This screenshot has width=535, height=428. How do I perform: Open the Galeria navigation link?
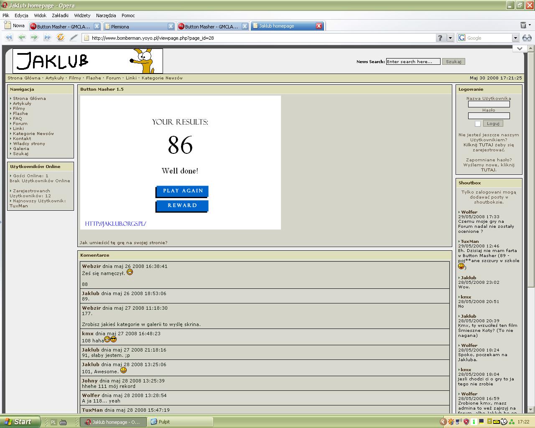[x=21, y=148]
